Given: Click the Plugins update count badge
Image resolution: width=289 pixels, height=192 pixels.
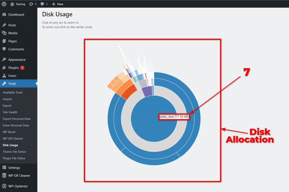Looking at the screenshot, I should [x=22, y=68].
